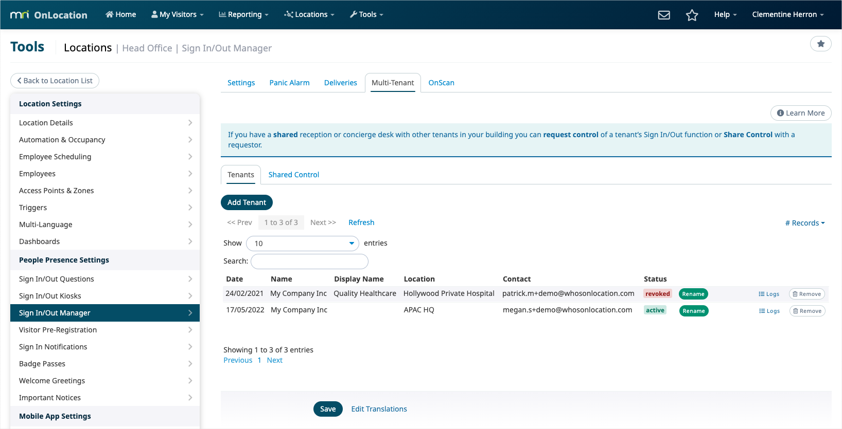Expand Sign In/Out Kiosks chevron
The height and width of the screenshot is (429, 842).
[x=190, y=296]
